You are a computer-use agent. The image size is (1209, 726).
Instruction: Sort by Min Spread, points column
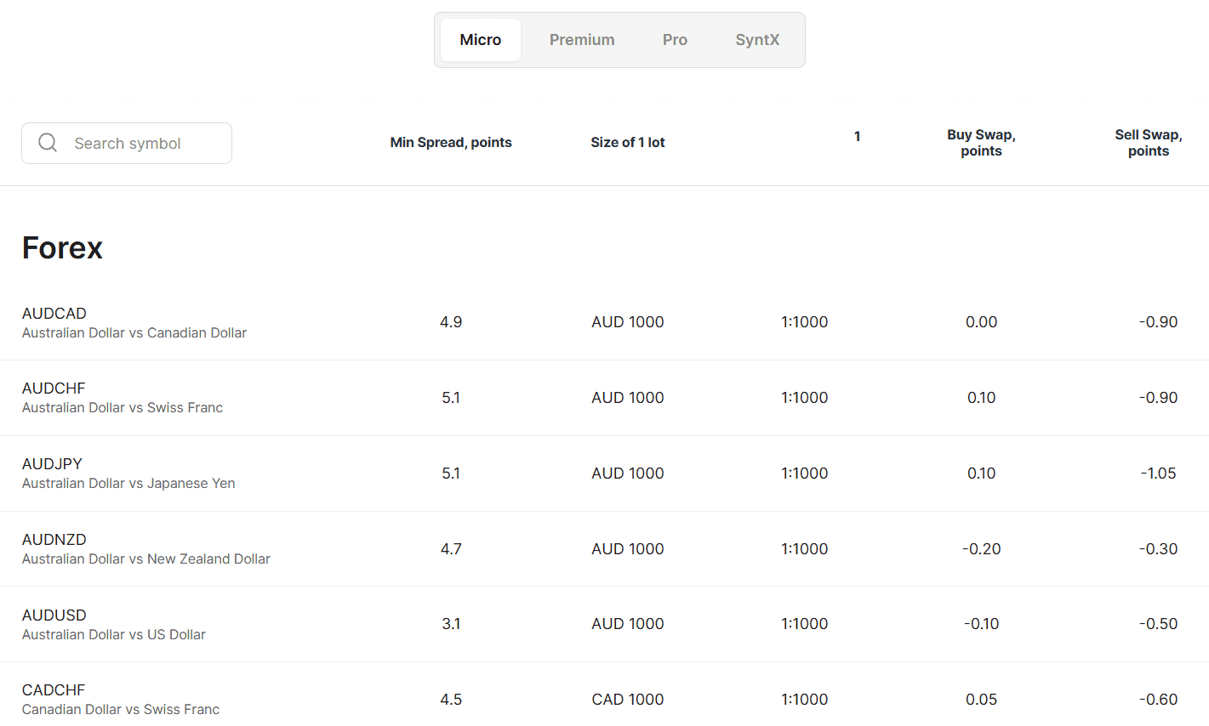[451, 142]
